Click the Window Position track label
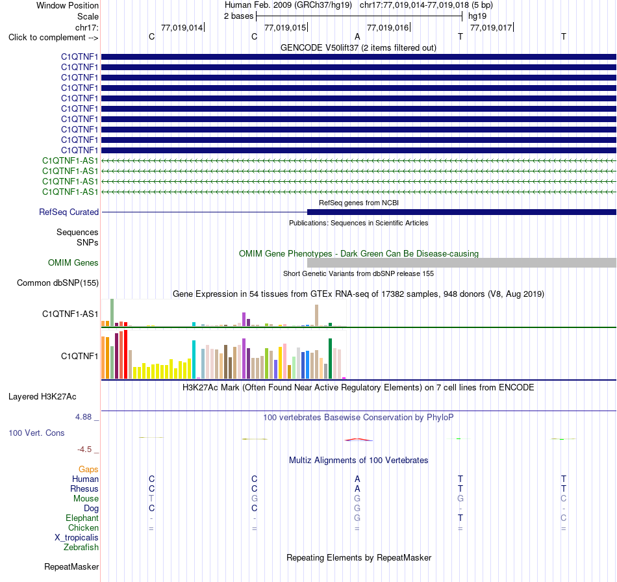The width and height of the screenshot is (617, 582). click(x=68, y=5)
